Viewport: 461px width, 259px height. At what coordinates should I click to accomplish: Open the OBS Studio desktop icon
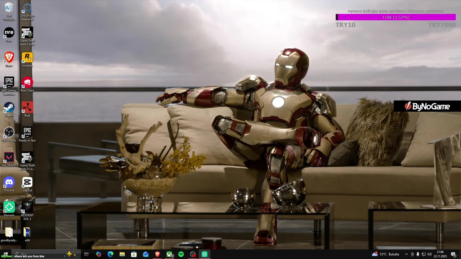[x=9, y=134]
